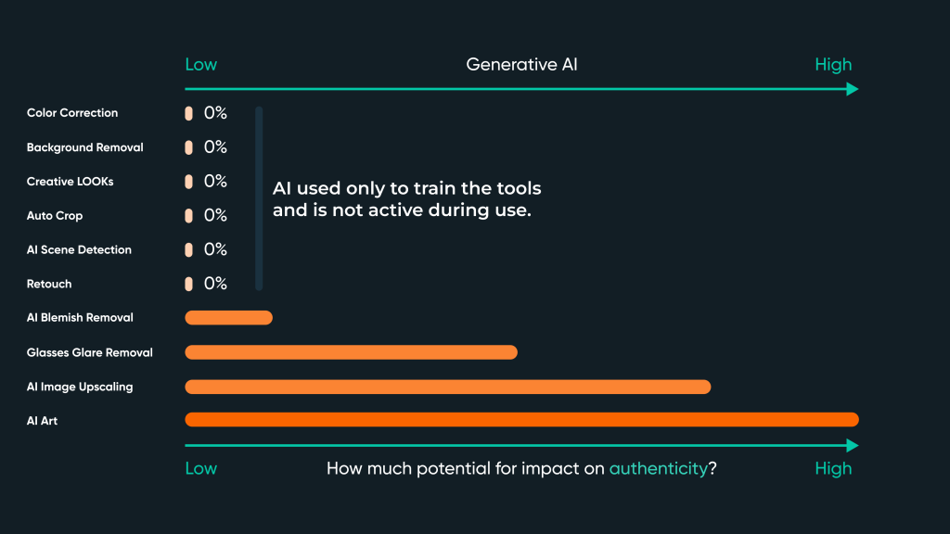The image size is (950, 534).
Task: Click the AI Blemish Removal bar
Action: point(228,317)
